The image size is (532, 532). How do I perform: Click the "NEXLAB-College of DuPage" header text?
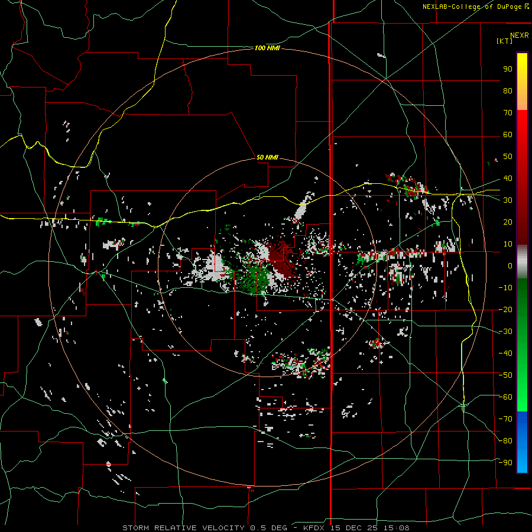click(473, 7)
